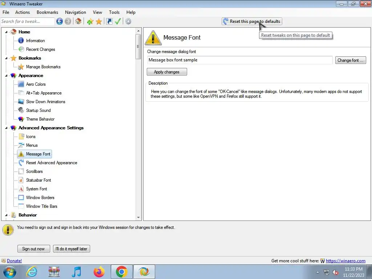The height and width of the screenshot is (279, 372).
Task: Collapse the Behavior tree node
Action: pos(7,215)
